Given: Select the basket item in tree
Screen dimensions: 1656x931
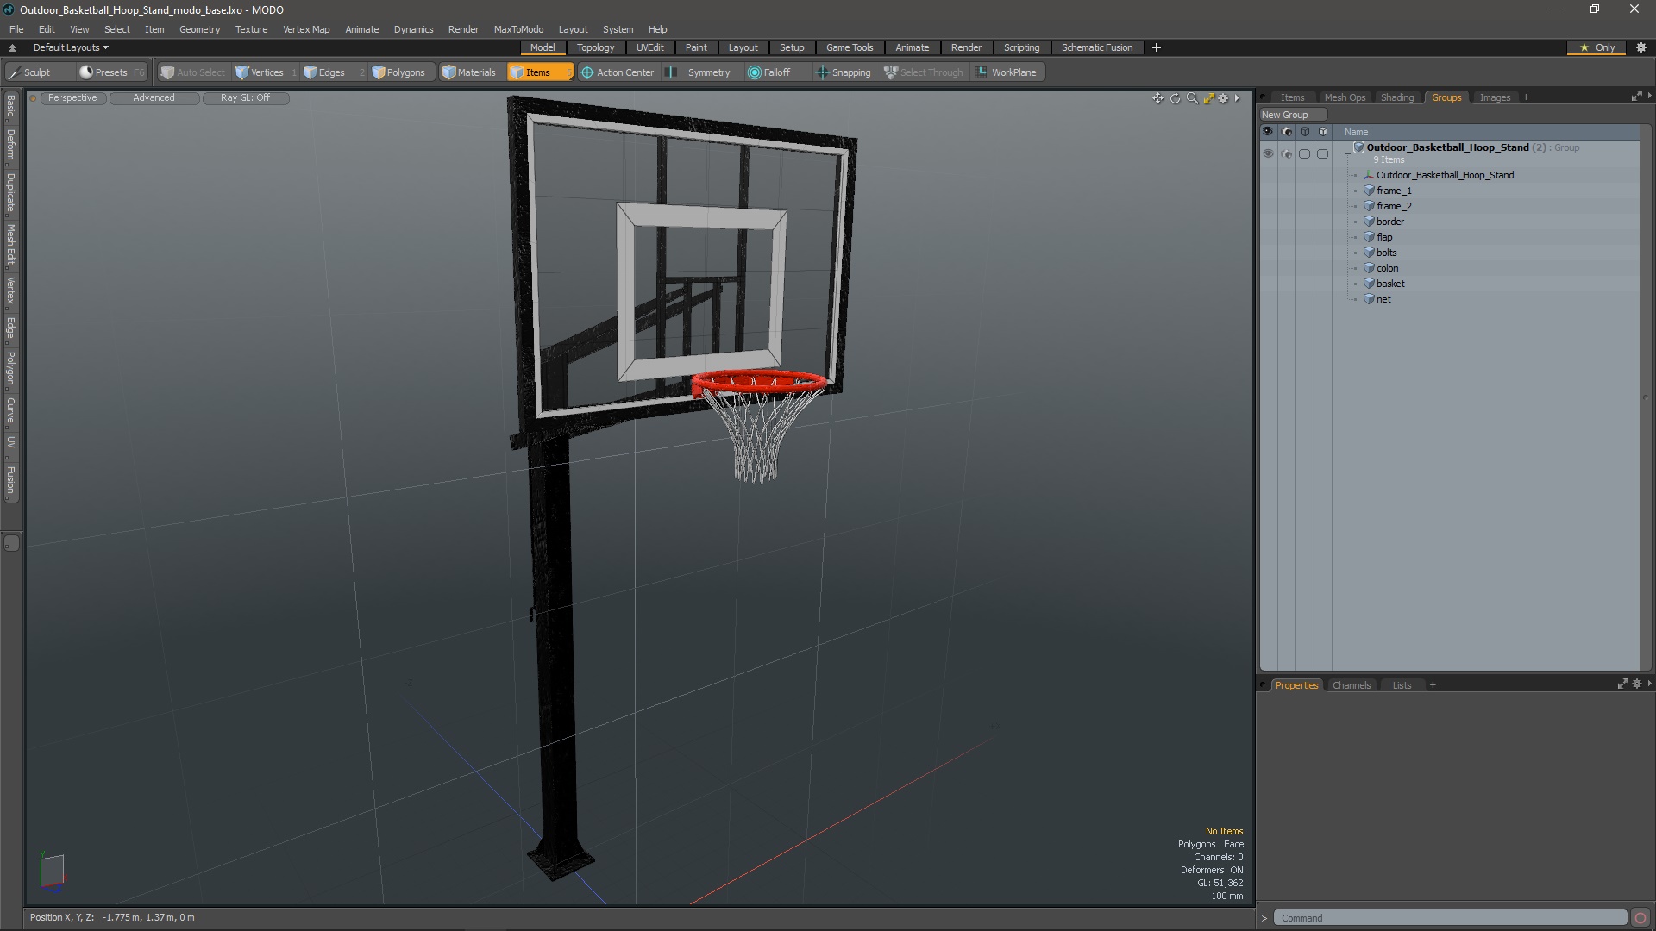Looking at the screenshot, I should click(1390, 284).
